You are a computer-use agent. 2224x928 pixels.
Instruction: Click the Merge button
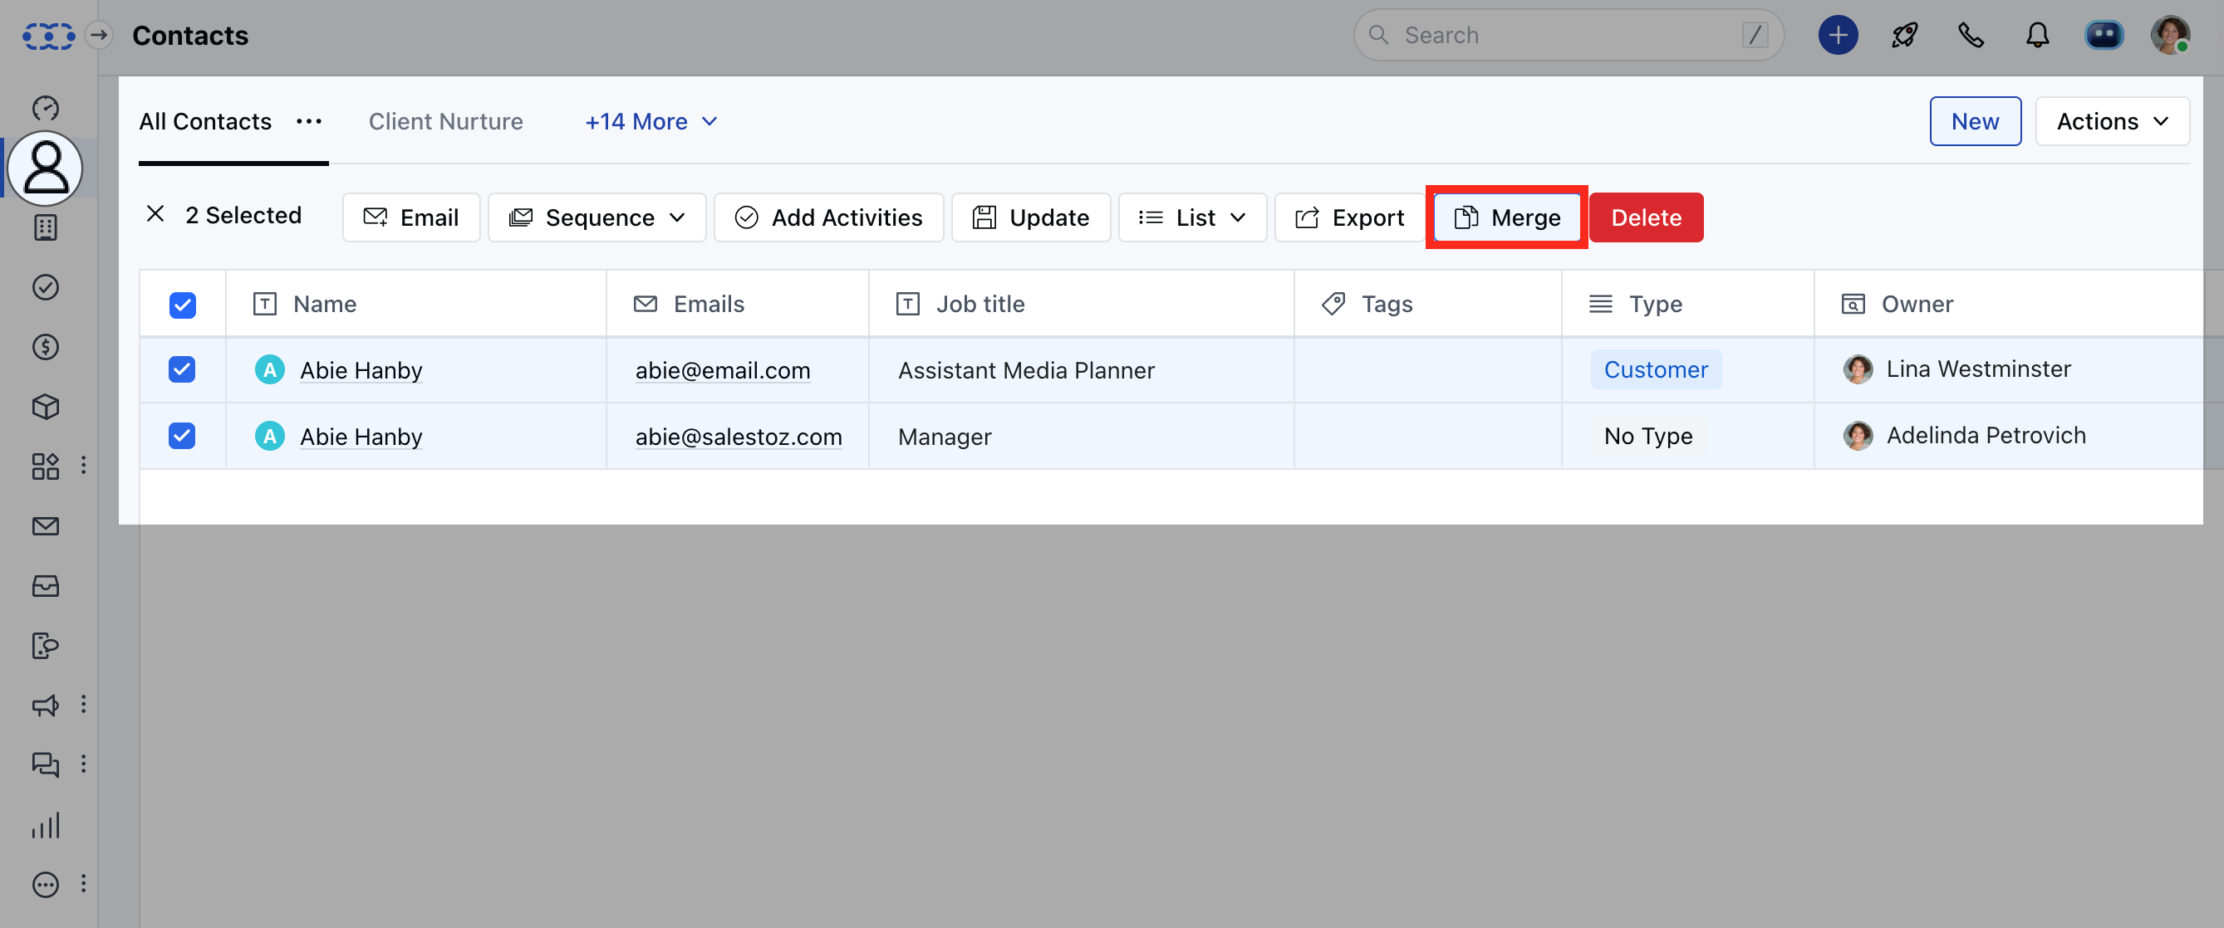point(1506,217)
